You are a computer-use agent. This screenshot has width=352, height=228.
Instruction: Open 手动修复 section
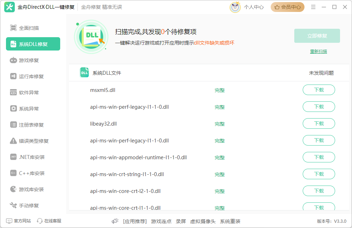[x=33, y=205]
